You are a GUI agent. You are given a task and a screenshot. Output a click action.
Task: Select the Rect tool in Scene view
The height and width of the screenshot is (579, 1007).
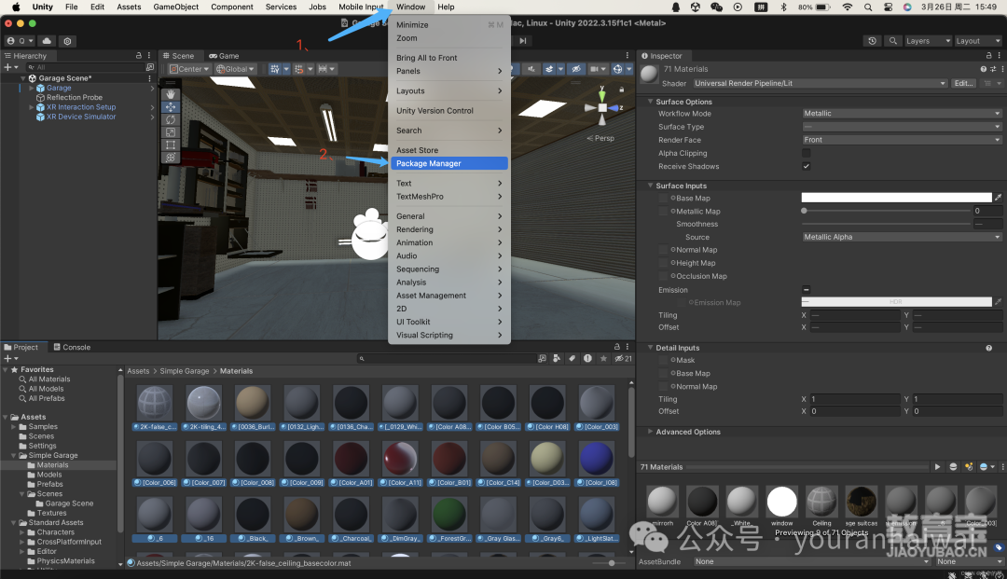(x=171, y=145)
